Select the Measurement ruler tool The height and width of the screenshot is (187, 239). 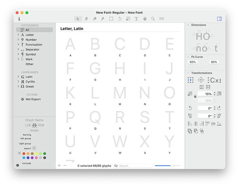pyautogui.click(x=161, y=19)
